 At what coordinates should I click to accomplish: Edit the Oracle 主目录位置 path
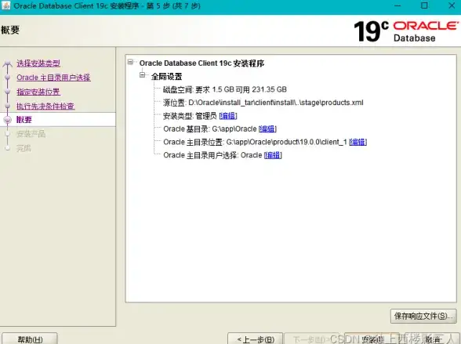click(x=358, y=142)
